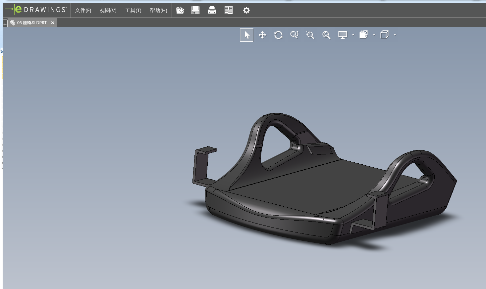Open the Options gear icon
This screenshot has width=486, height=289.
pos(246,10)
